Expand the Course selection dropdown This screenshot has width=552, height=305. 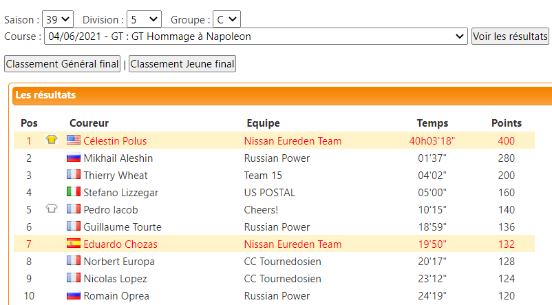(256, 36)
